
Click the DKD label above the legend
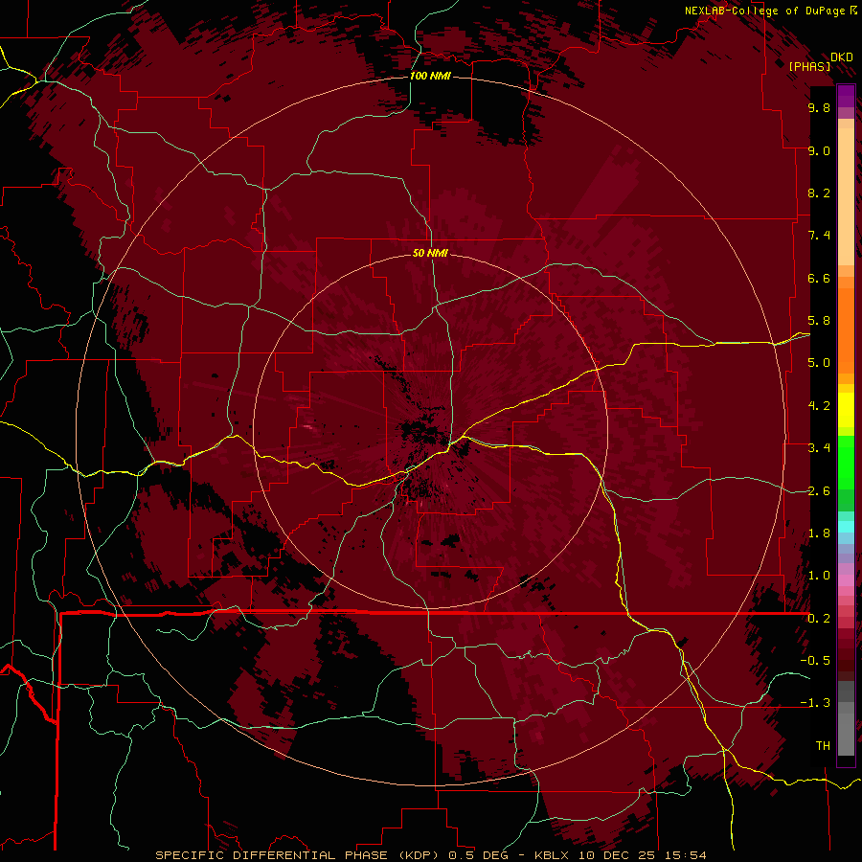coord(842,57)
